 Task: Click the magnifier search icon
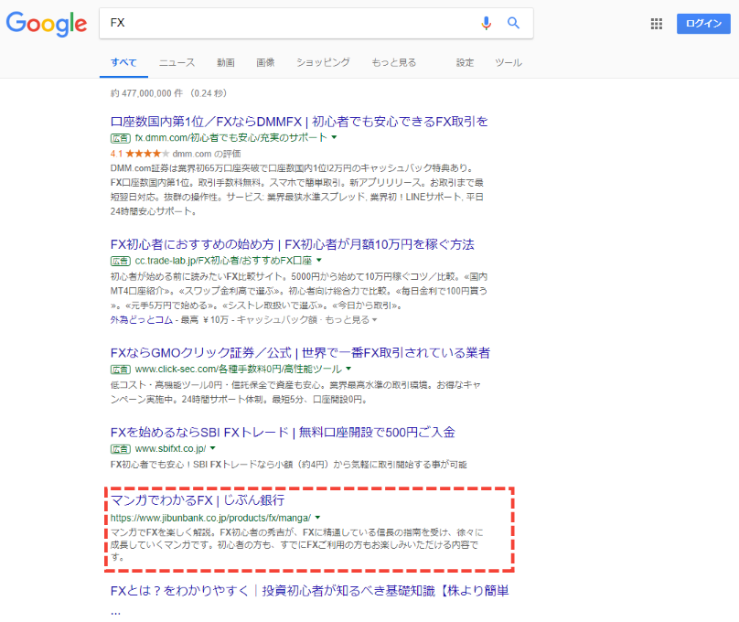(x=513, y=23)
